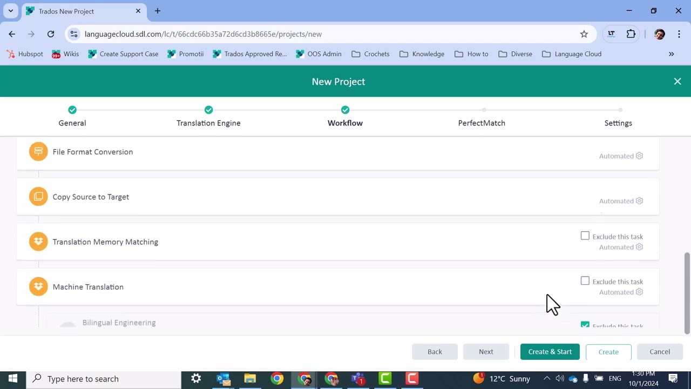Open File Format Conversion settings gear
This screenshot has height=389, width=691.
click(x=639, y=156)
